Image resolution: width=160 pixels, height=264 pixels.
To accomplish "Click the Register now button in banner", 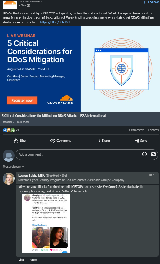I will coord(22,100).
